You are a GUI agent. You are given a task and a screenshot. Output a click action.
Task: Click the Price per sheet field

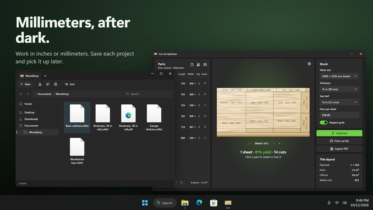339,115
